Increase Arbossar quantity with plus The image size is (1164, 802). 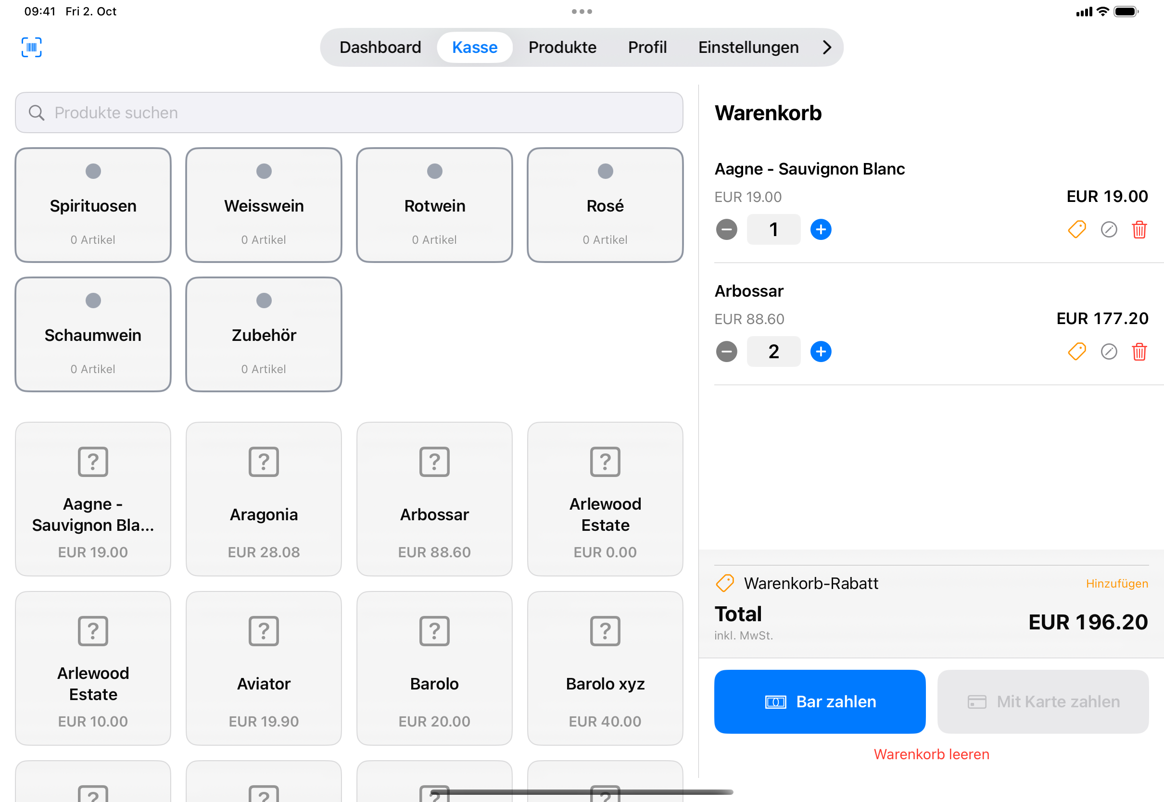click(821, 352)
